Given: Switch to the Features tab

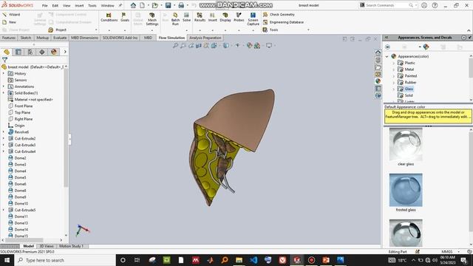Looking at the screenshot, I should (x=9, y=38).
